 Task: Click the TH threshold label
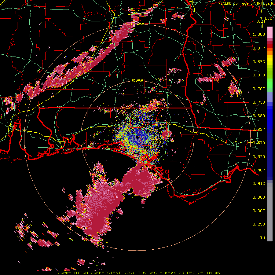[262, 238]
